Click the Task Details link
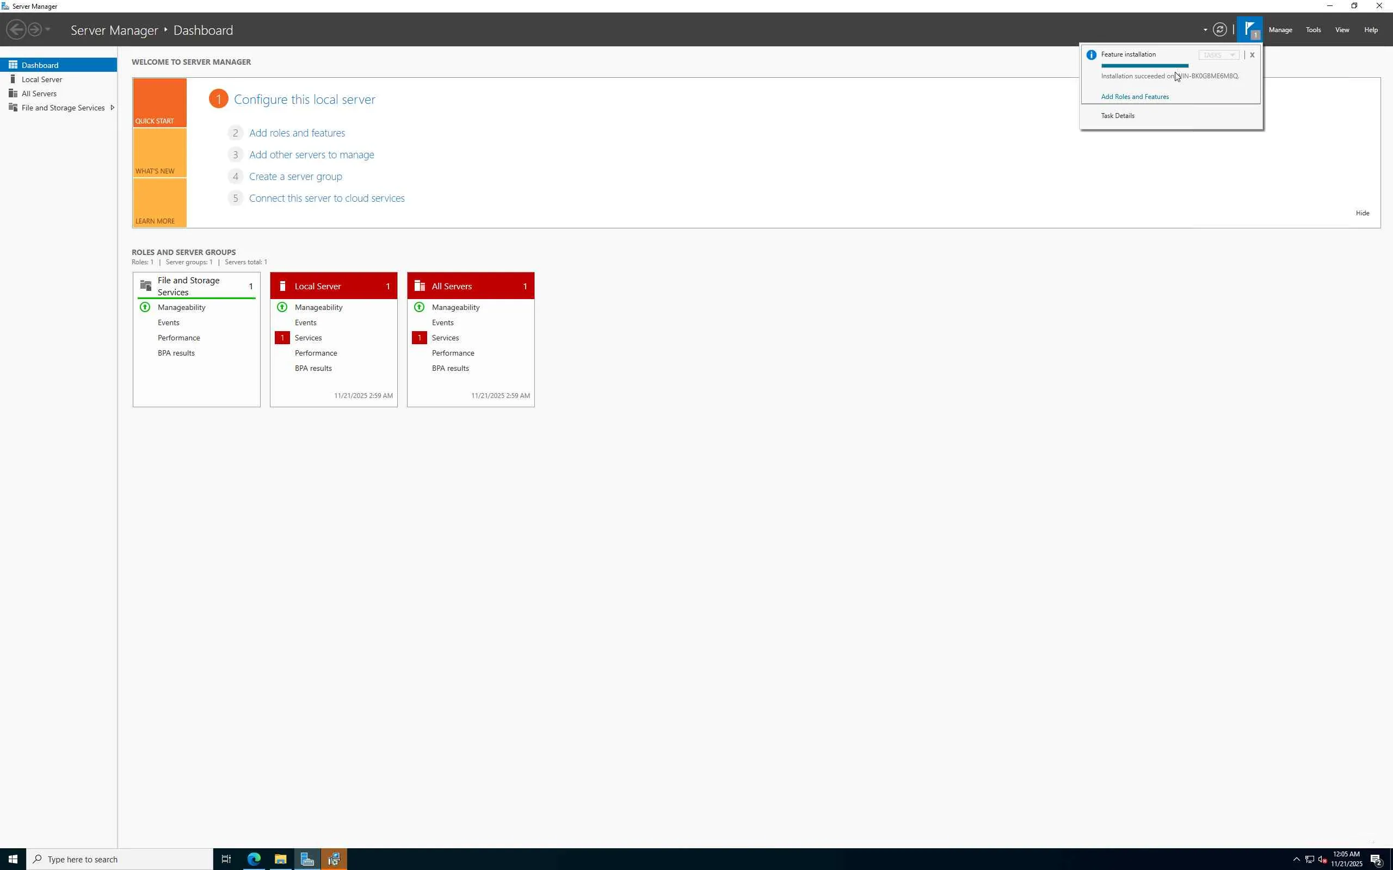 (x=1117, y=116)
